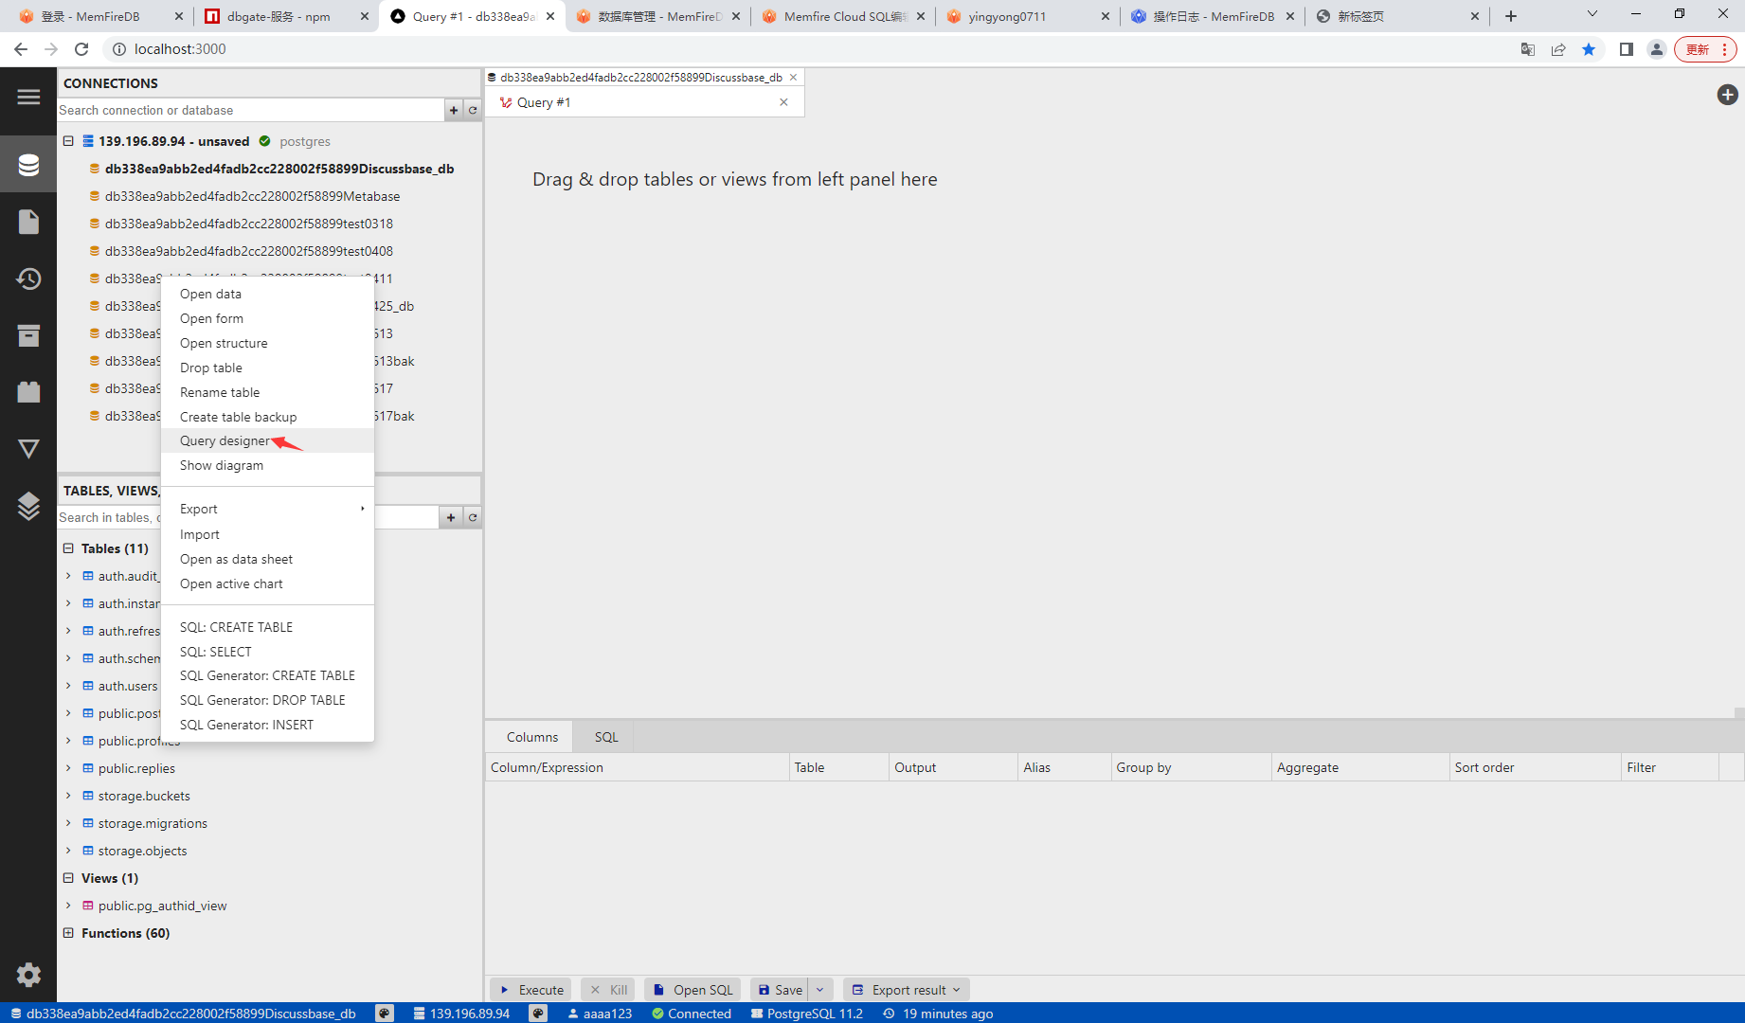The image size is (1745, 1023).
Task: Open the application layers sidebar icon
Action: (x=28, y=506)
